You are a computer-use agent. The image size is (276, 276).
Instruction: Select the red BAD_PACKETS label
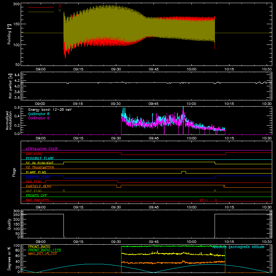coord(38,200)
